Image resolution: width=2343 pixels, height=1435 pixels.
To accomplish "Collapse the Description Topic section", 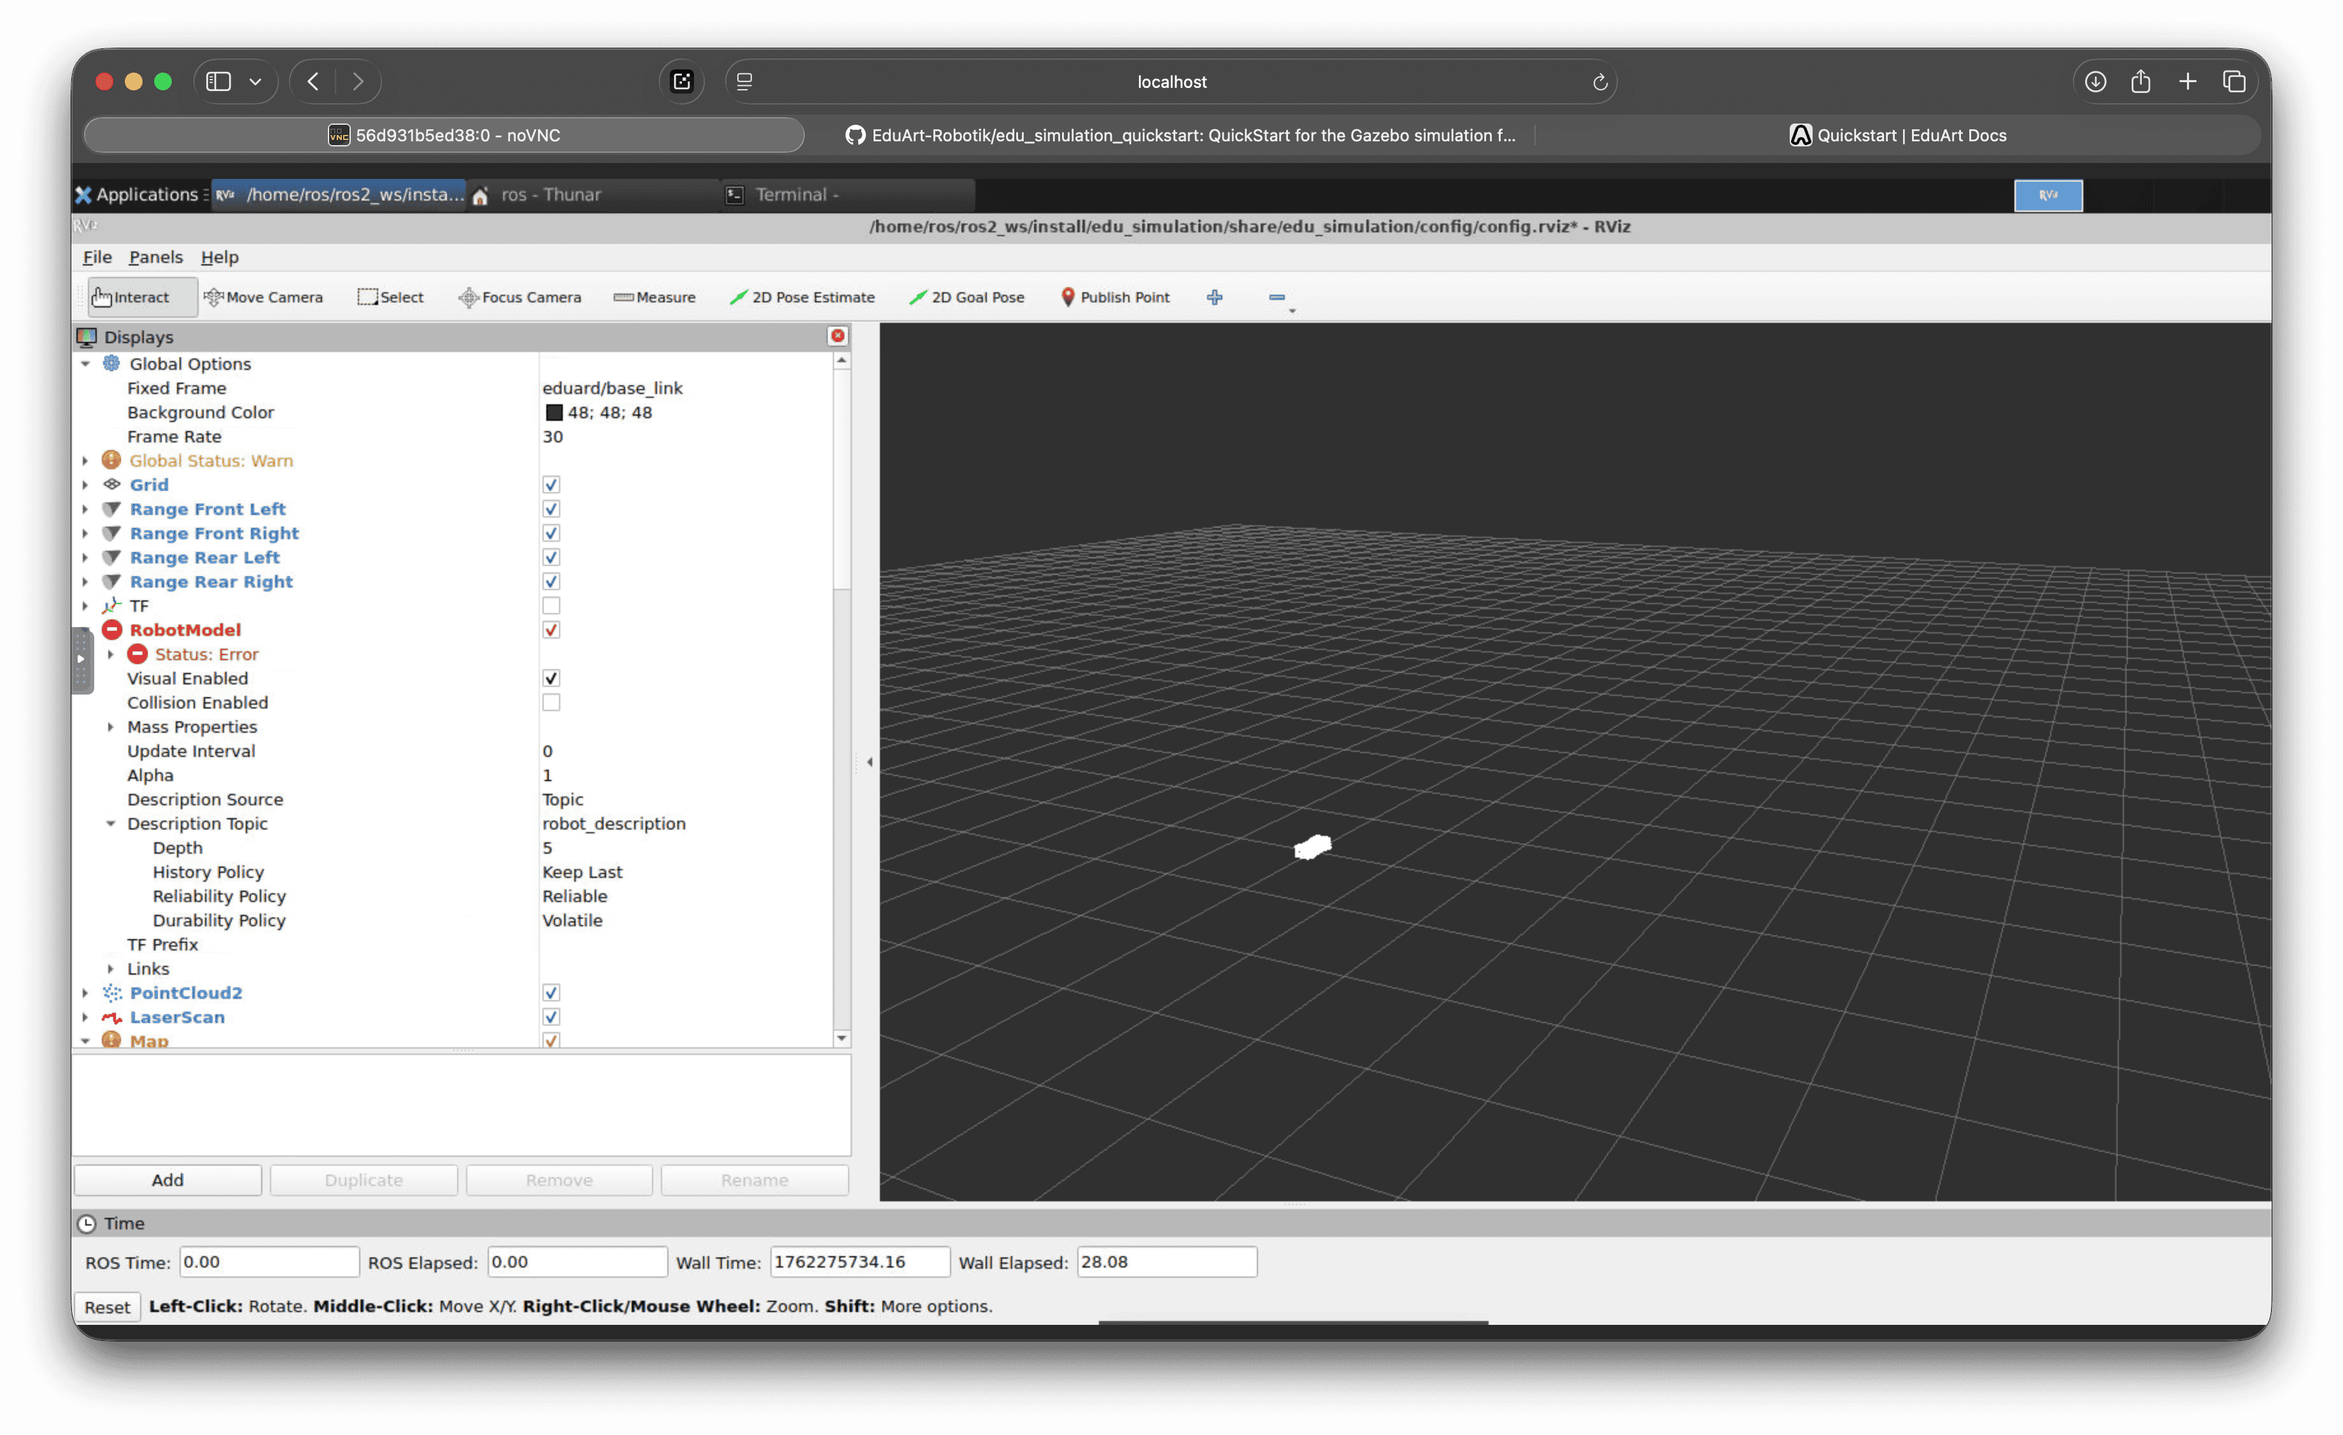I will (x=110, y=824).
